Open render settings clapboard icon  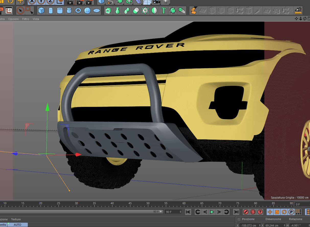89,2
